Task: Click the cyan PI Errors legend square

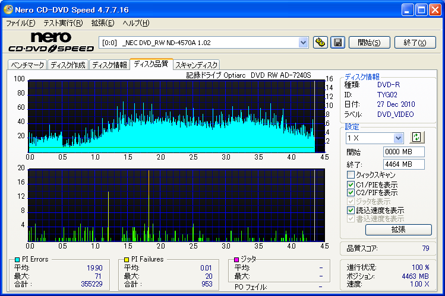Action: (x=17, y=259)
